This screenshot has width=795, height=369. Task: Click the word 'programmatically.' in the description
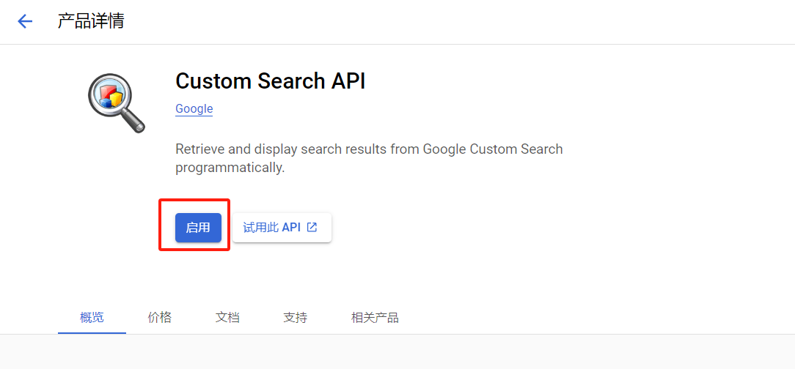point(230,168)
